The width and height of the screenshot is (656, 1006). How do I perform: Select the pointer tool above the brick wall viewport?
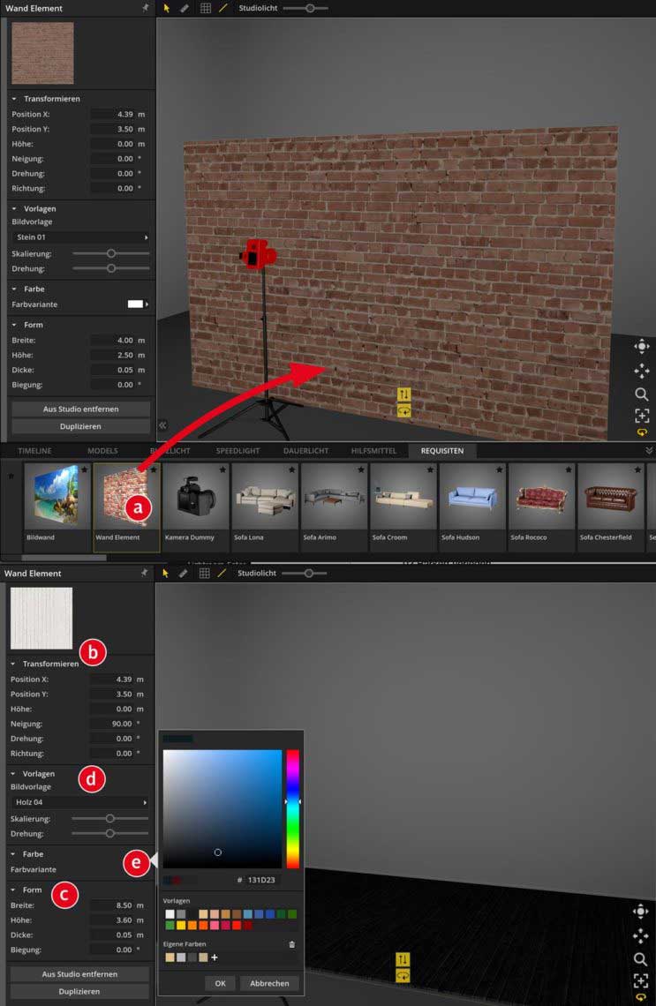coord(167,8)
